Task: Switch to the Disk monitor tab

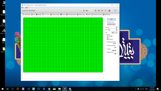Action: point(81,14)
